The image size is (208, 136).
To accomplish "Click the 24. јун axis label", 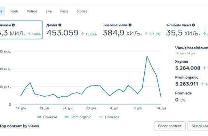I will coord(67,108).
